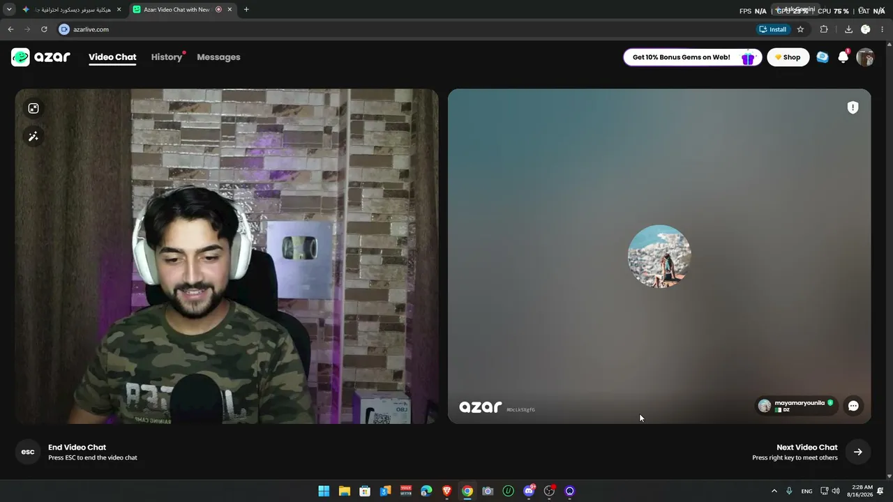Open Microsoft Store from taskbar

[365, 491]
